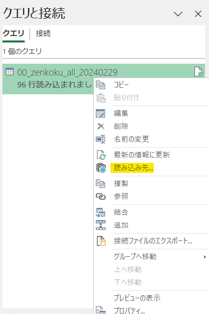This screenshot has width=209, height=314.
Task: Select the クエリ tab
Action: [x=13, y=34]
